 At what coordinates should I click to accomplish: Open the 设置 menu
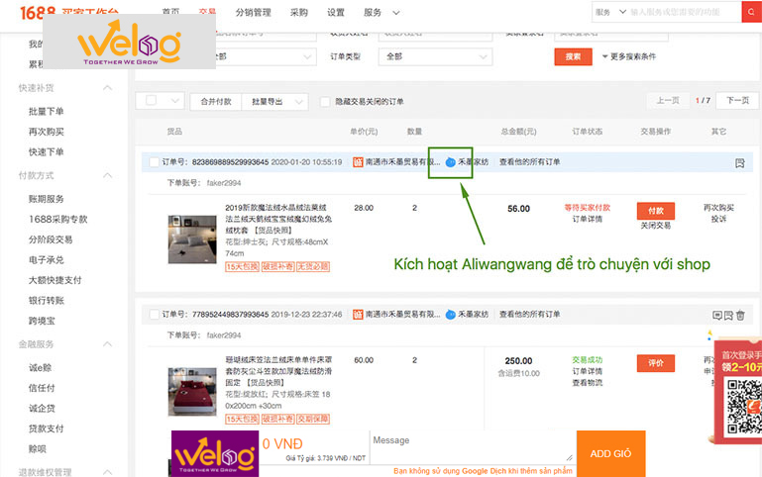click(x=336, y=13)
